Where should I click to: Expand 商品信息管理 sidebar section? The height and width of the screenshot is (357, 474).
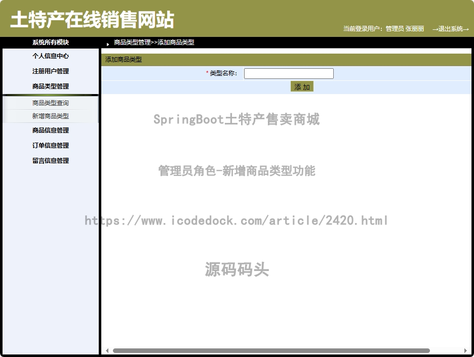[51, 130]
